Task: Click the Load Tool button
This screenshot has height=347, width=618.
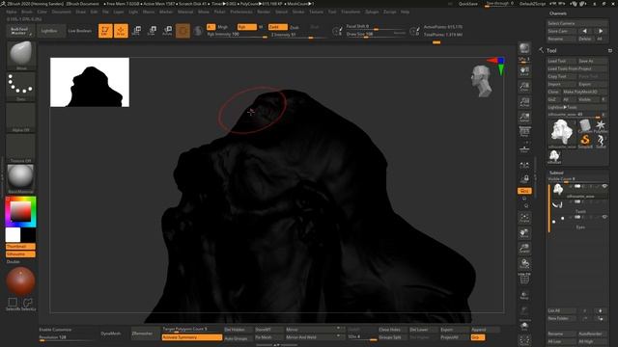Action: [x=562, y=61]
